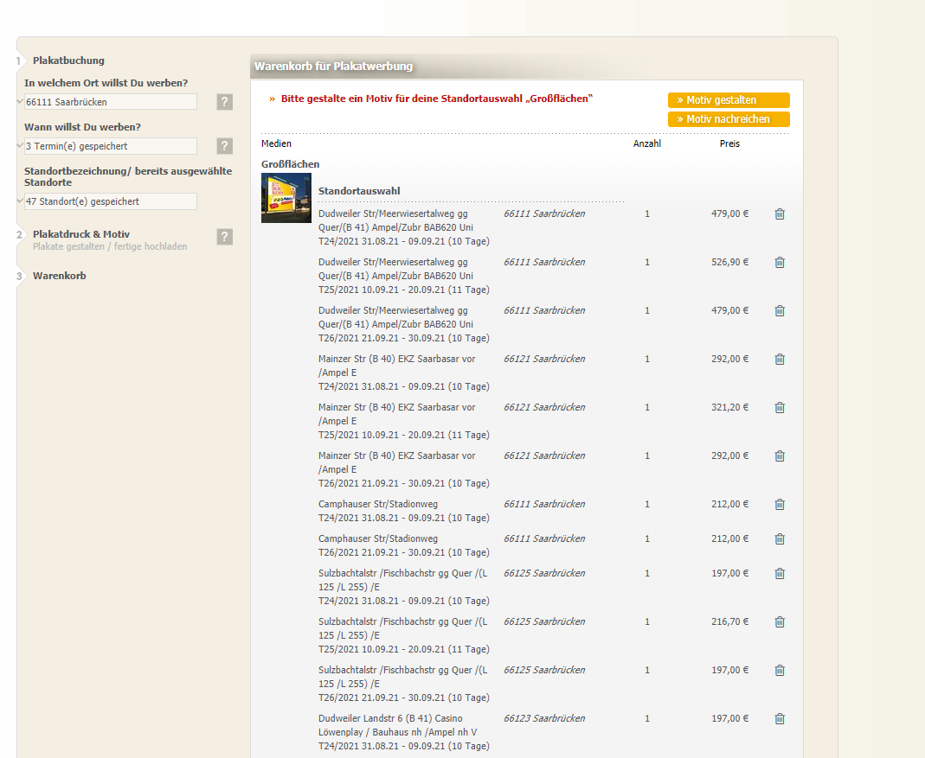
Task: Expand the '66111 Saarbrücken' location field
Action: (111, 102)
